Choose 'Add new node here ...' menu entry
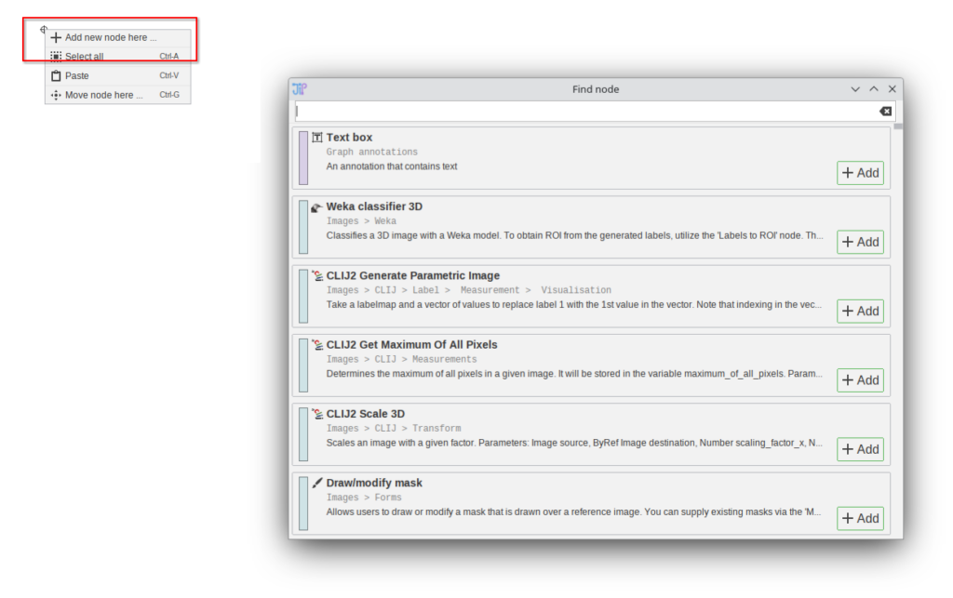 tap(110, 37)
